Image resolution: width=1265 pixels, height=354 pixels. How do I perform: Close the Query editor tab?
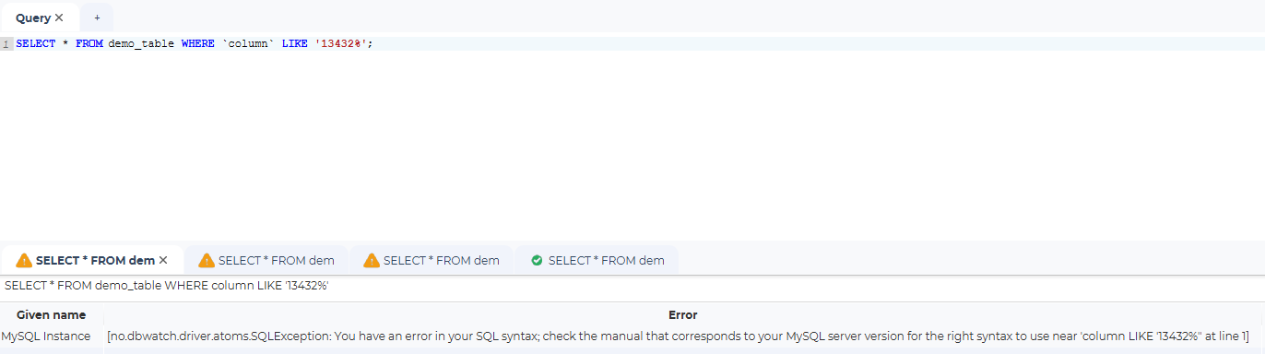pyautogui.click(x=59, y=18)
